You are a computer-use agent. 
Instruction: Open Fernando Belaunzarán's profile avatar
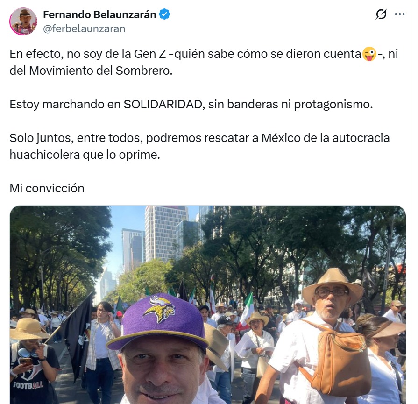pyautogui.click(x=23, y=21)
